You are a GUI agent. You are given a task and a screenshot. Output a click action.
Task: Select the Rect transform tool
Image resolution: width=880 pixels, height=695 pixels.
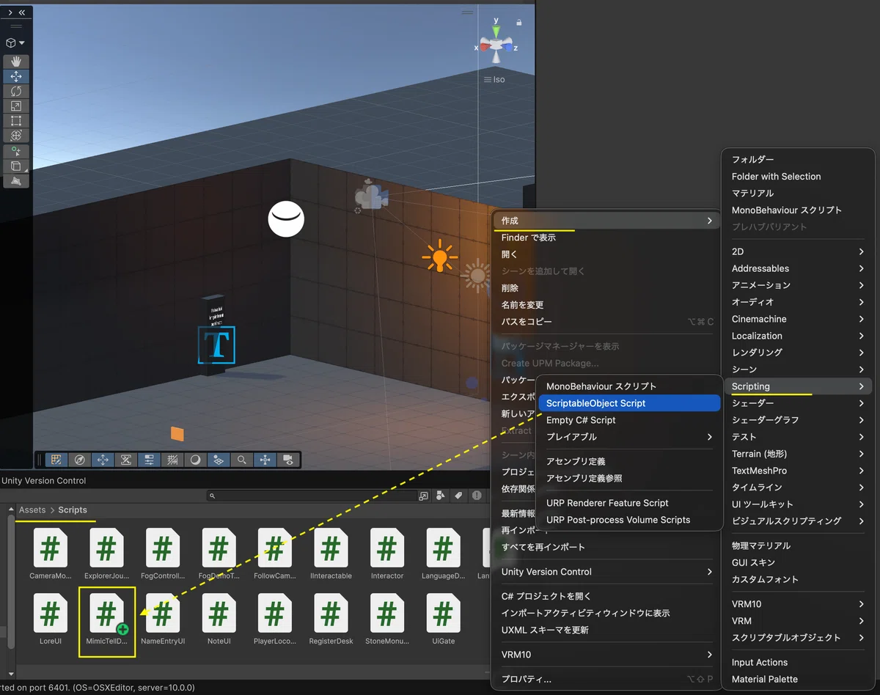point(15,120)
